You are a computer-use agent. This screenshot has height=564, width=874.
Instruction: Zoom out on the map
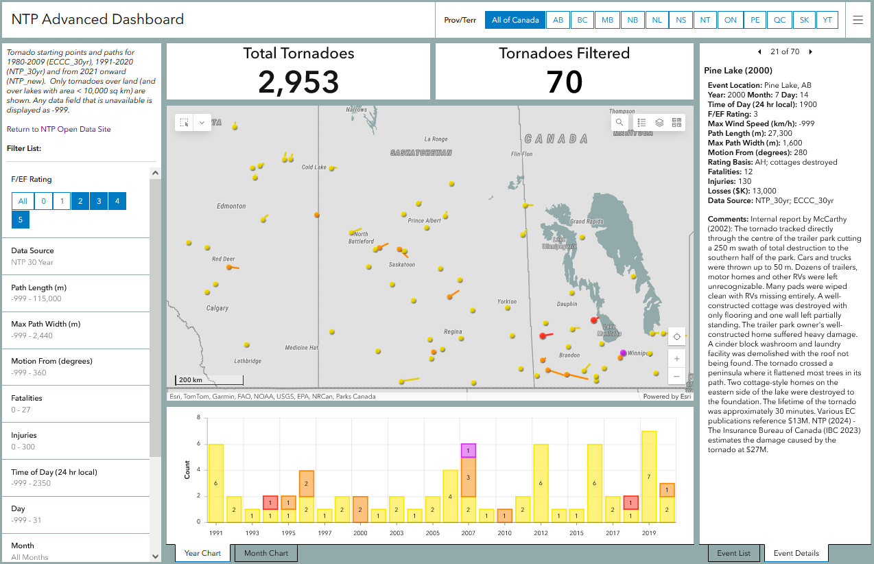(x=677, y=377)
